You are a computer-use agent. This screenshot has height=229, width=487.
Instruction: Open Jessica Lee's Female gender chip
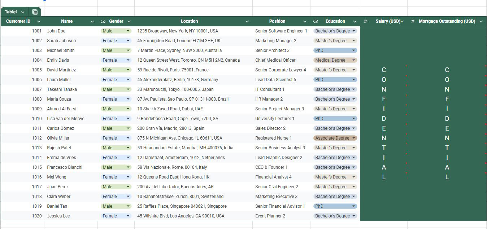(116, 216)
